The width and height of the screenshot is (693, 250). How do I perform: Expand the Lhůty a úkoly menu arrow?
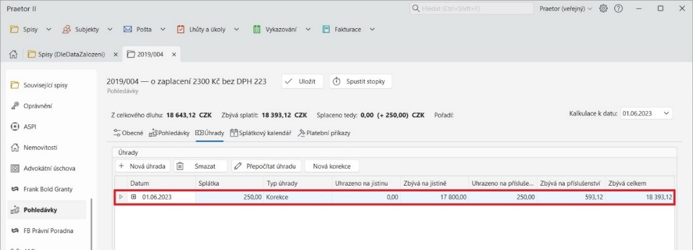coord(236,29)
